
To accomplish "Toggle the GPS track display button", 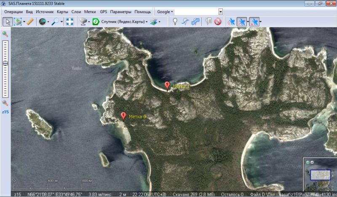I will pyautogui.click(x=241, y=21).
